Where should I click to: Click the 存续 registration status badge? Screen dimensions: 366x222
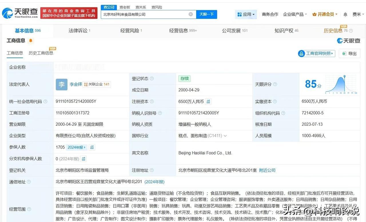(x=184, y=79)
